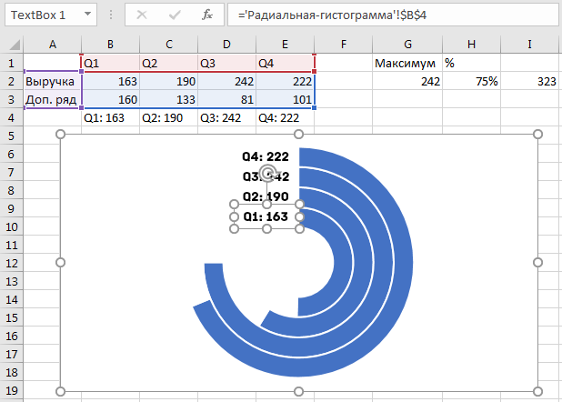
Task: Click cell C1 containing Q2
Action: (169, 63)
